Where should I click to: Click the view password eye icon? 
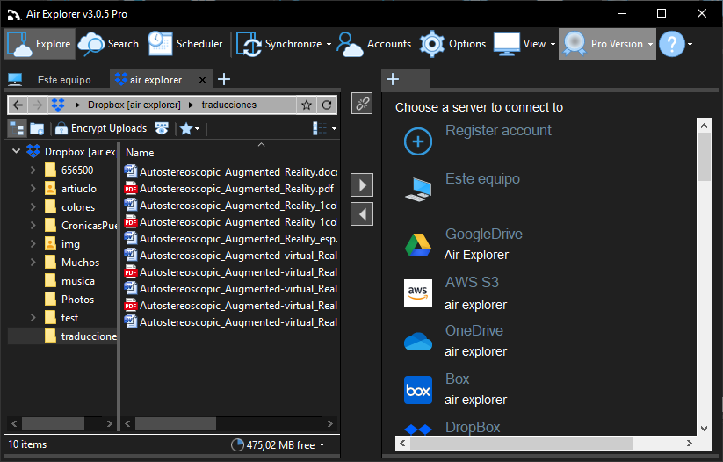click(162, 128)
